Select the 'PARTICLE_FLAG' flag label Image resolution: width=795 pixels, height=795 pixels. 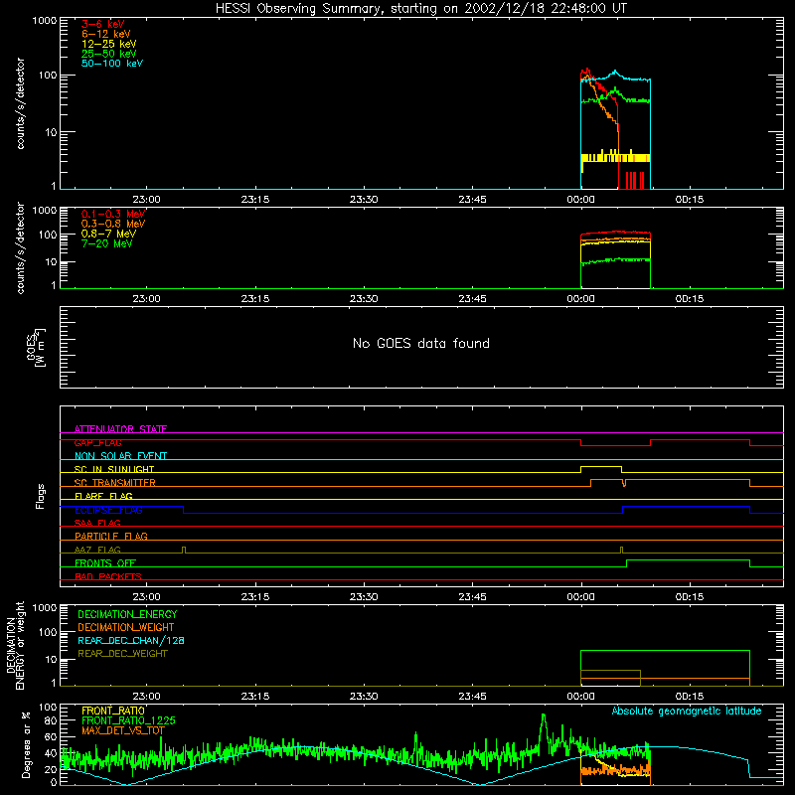tap(111, 536)
